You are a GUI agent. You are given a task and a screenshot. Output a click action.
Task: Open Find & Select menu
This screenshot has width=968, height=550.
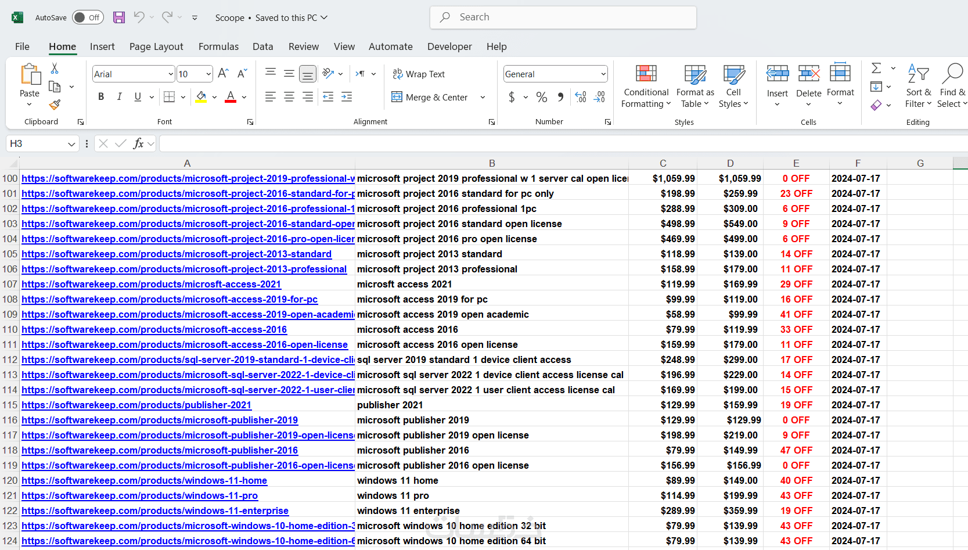tap(952, 86)
